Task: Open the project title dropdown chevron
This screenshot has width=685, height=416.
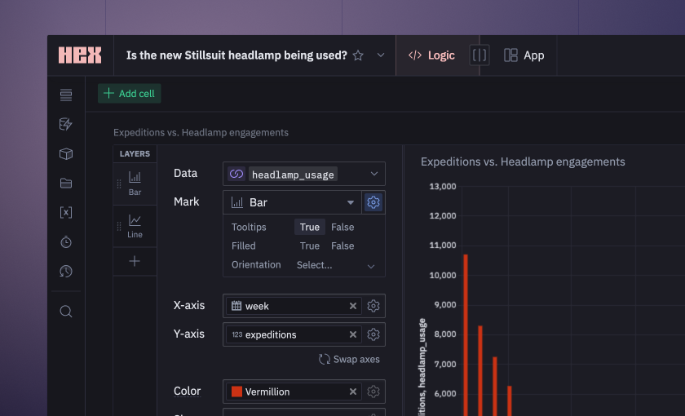Action: coord(381,55)
